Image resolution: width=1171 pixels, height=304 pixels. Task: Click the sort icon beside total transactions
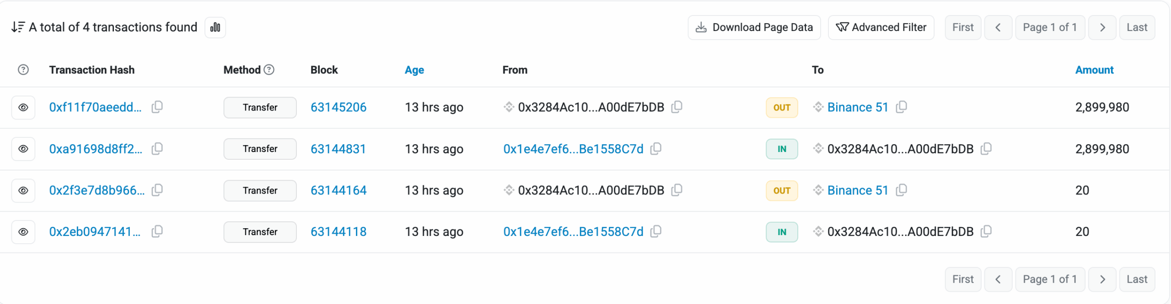click(x=18, y=27)
